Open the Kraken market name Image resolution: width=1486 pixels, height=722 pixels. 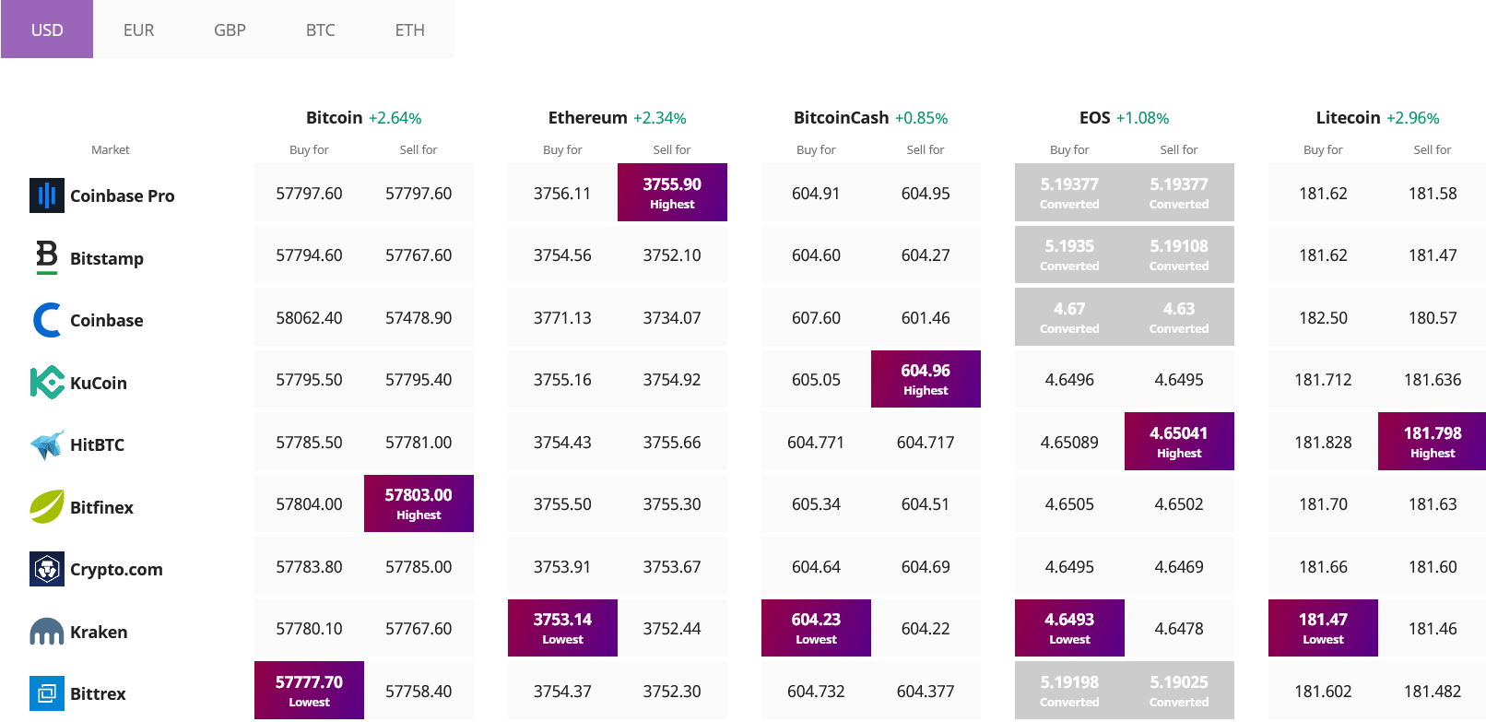99,632
